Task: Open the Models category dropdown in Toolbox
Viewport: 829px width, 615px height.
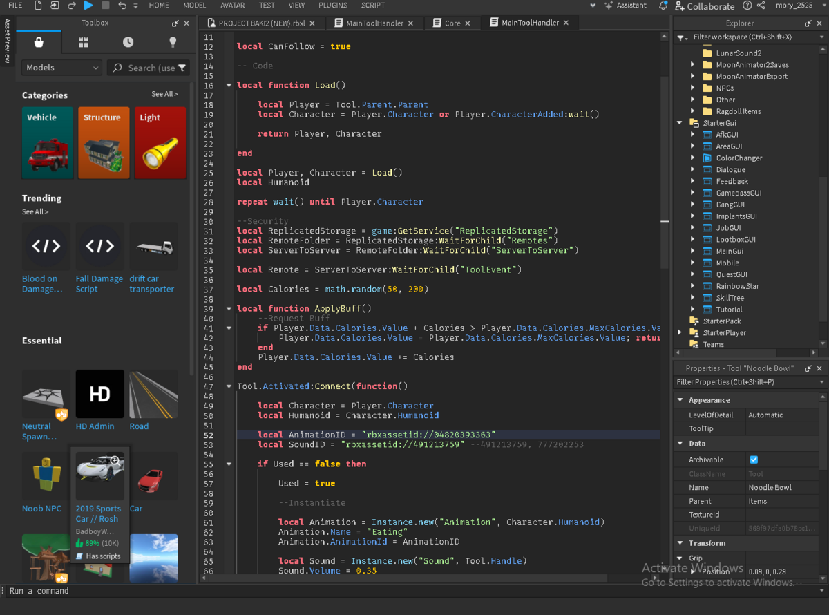Action: point(61,68)
